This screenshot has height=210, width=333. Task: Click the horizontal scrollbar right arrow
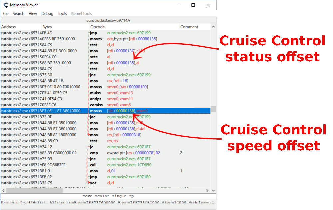tap(207, 190)
